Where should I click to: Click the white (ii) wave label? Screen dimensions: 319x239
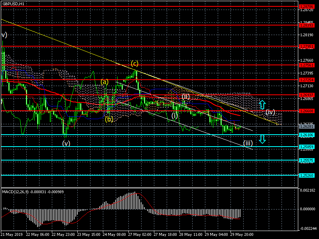pyautogui.click(x=186, y=97)
